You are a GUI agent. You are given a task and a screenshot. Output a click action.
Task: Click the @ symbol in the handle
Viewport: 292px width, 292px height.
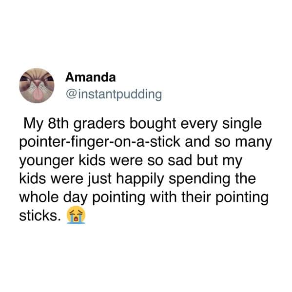coord(71,95)
